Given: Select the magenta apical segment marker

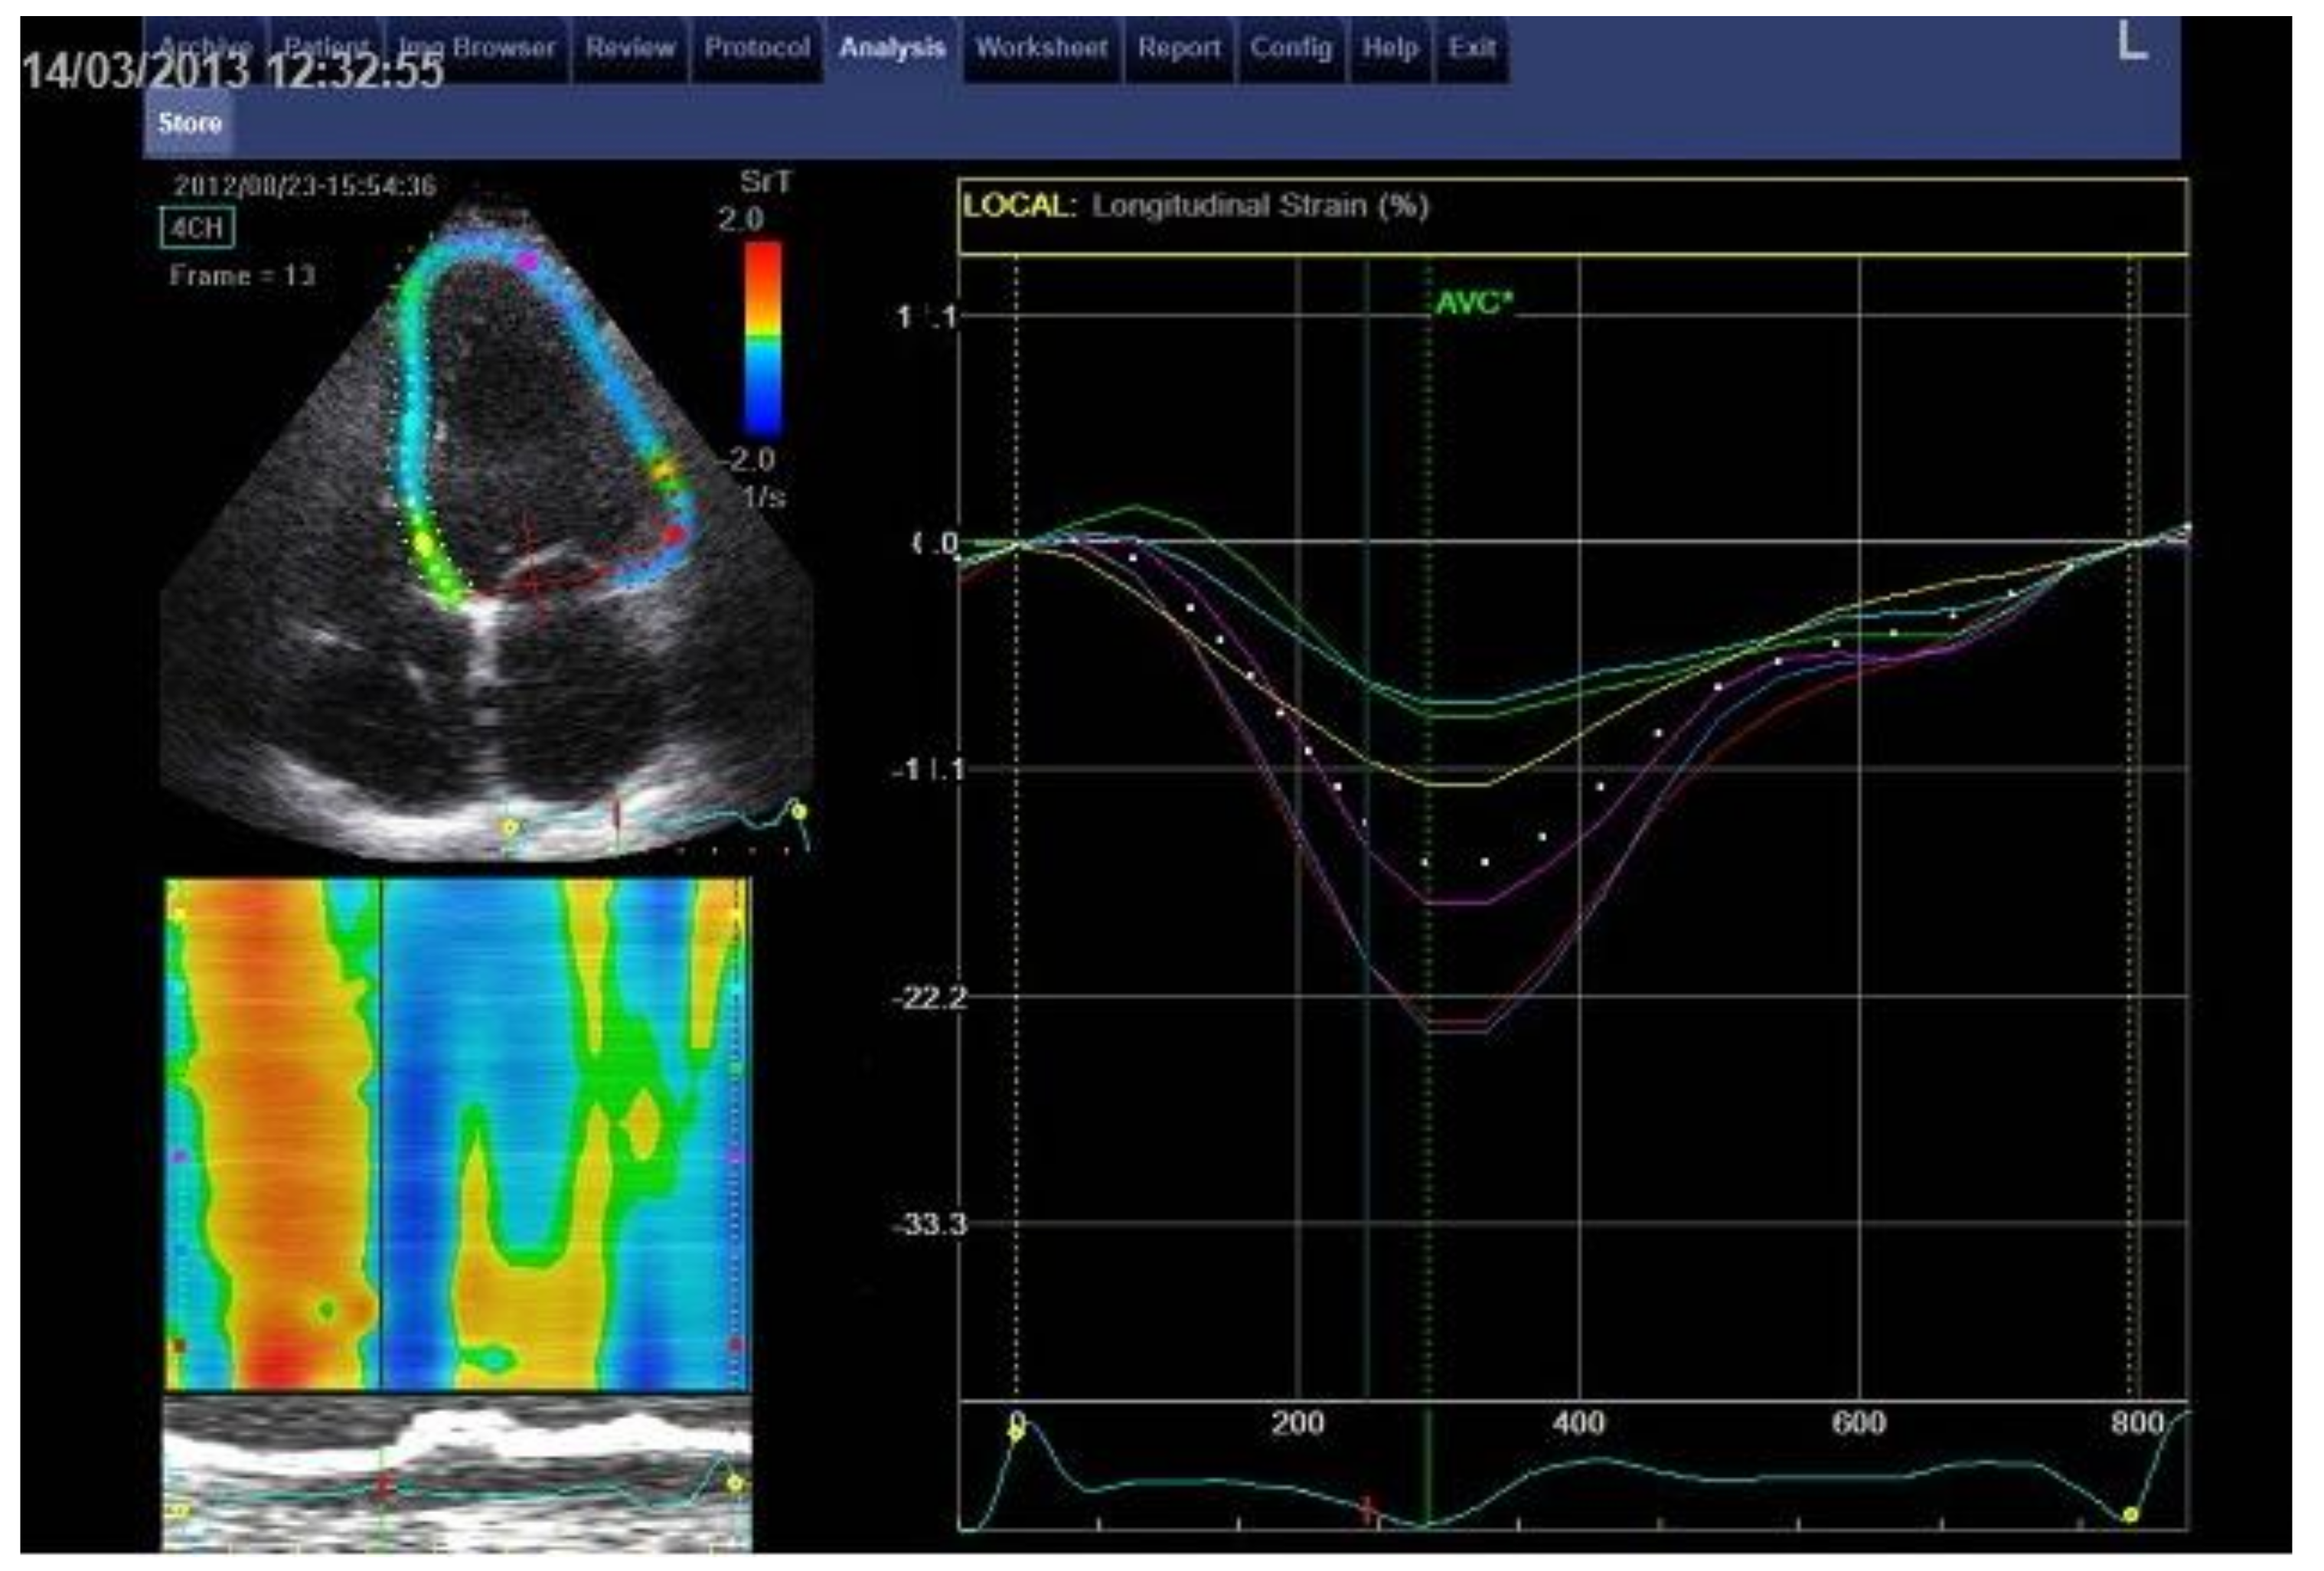Looking at the screenshot, I should tap(529, 260).
